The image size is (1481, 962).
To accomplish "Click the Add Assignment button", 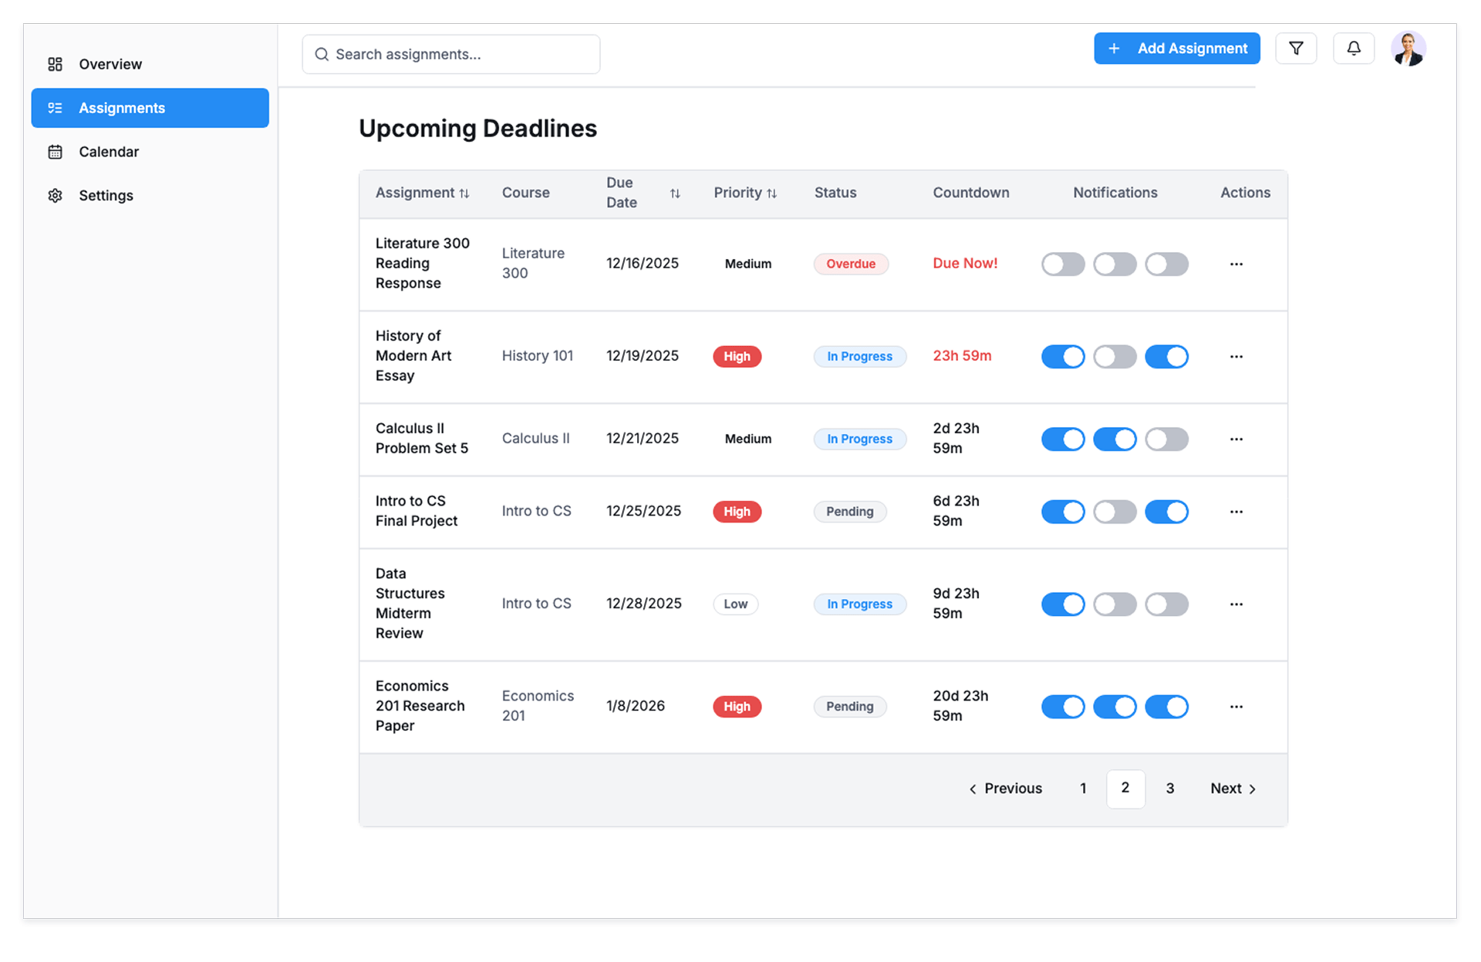I will pos(1176,49).
